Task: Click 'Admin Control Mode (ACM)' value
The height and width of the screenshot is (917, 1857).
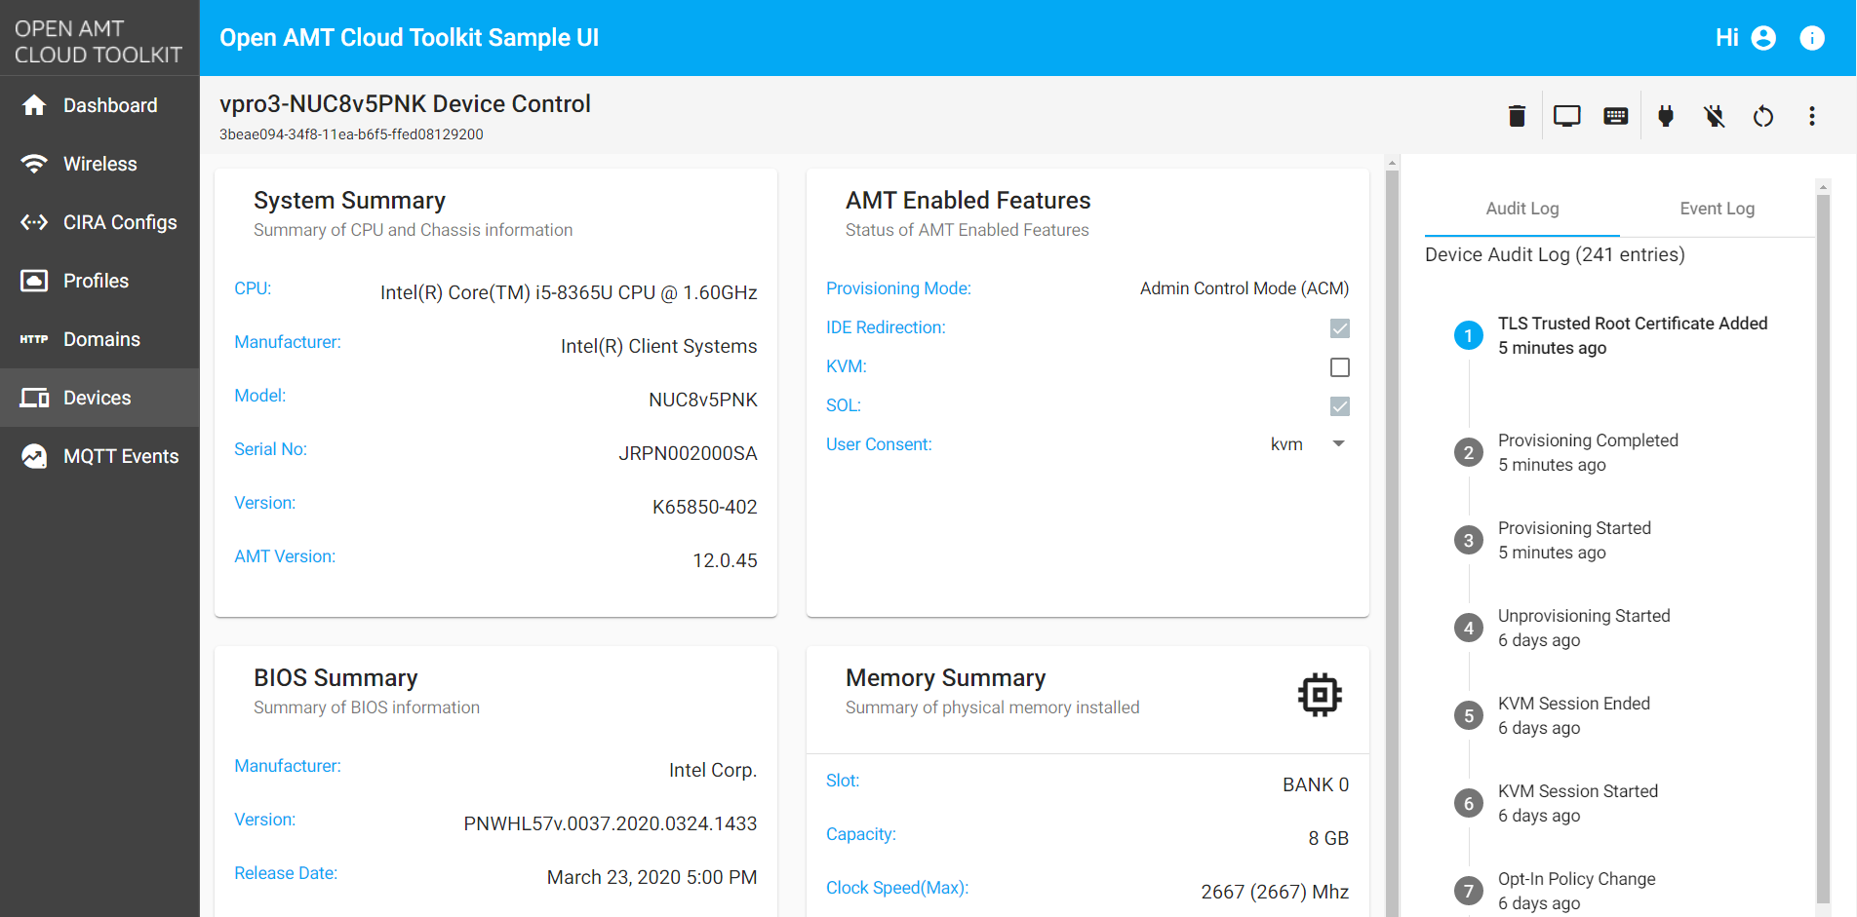Action: tap(1245, 288)
